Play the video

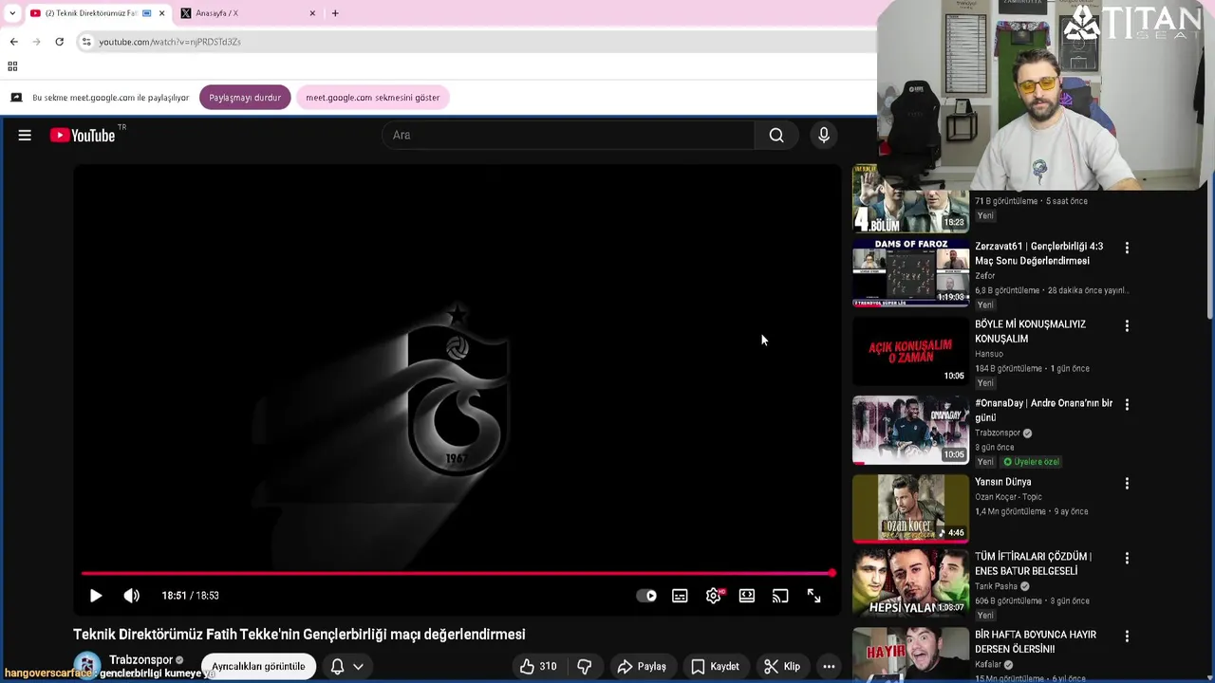tap(96, 596)
